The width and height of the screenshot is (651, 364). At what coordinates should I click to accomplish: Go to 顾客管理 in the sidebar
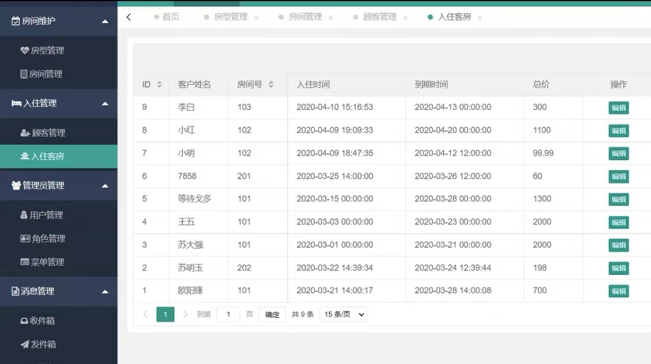[48, 133]
